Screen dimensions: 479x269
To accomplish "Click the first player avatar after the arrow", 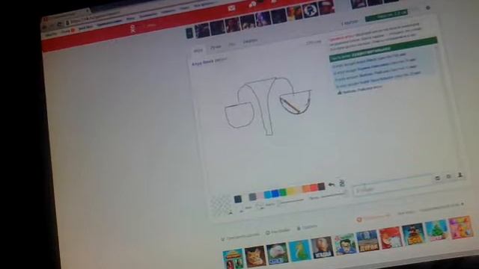I will coord(202,31).
